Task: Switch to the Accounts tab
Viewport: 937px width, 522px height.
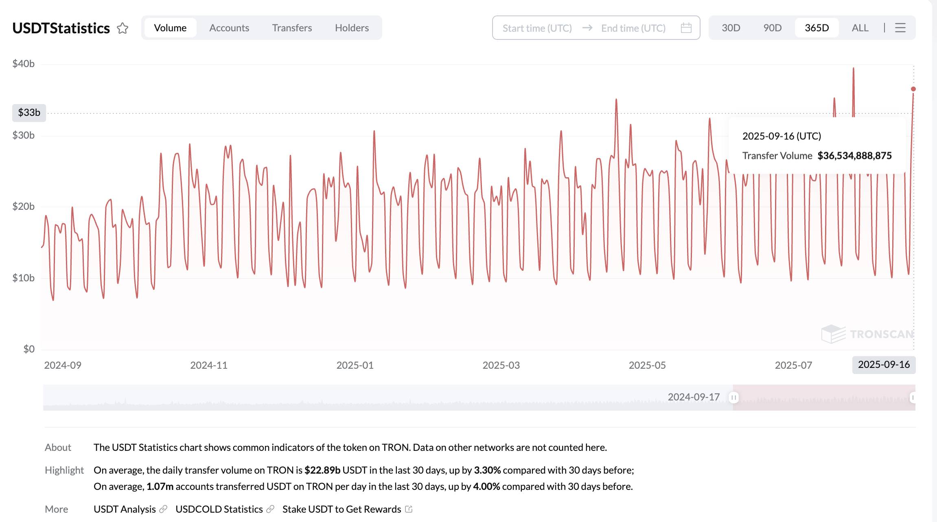Action: pyautogui.click(x=229, y=28)
